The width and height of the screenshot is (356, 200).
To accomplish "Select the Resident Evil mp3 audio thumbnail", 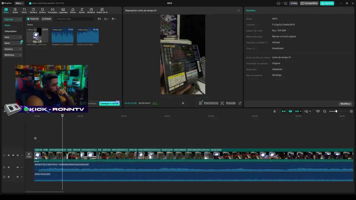I will pos(63,35).
